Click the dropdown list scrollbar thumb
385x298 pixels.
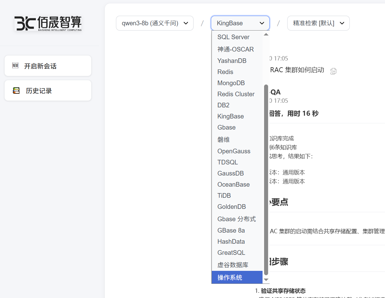click(266, 180)
